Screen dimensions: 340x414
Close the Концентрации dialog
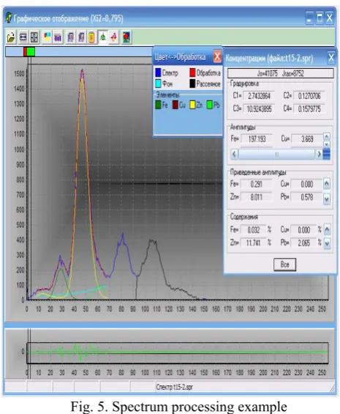click(331, 57)
